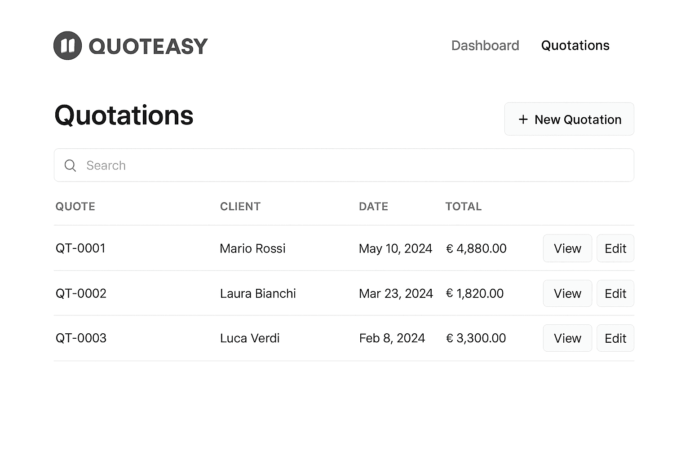Click the QUOTE column header
This screenshot has height=460, width=690.
click(75, 207)
